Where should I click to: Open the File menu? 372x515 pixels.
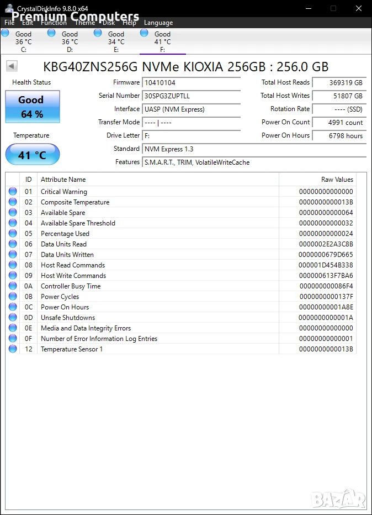pyautogui.click(x=9, y=23)
